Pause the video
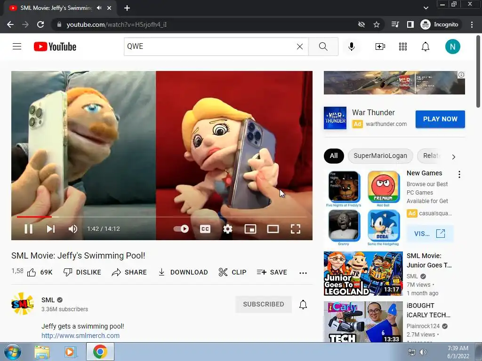 (29, 229)
